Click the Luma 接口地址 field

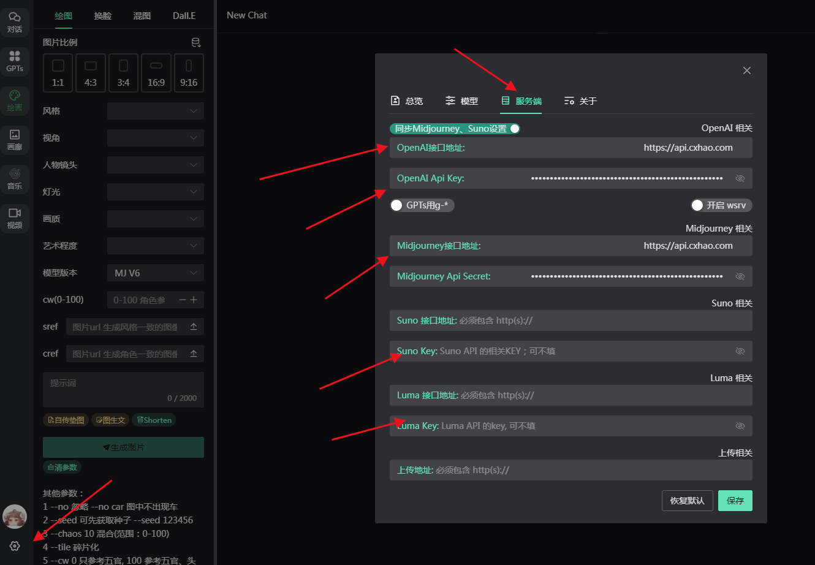[571, 395]
